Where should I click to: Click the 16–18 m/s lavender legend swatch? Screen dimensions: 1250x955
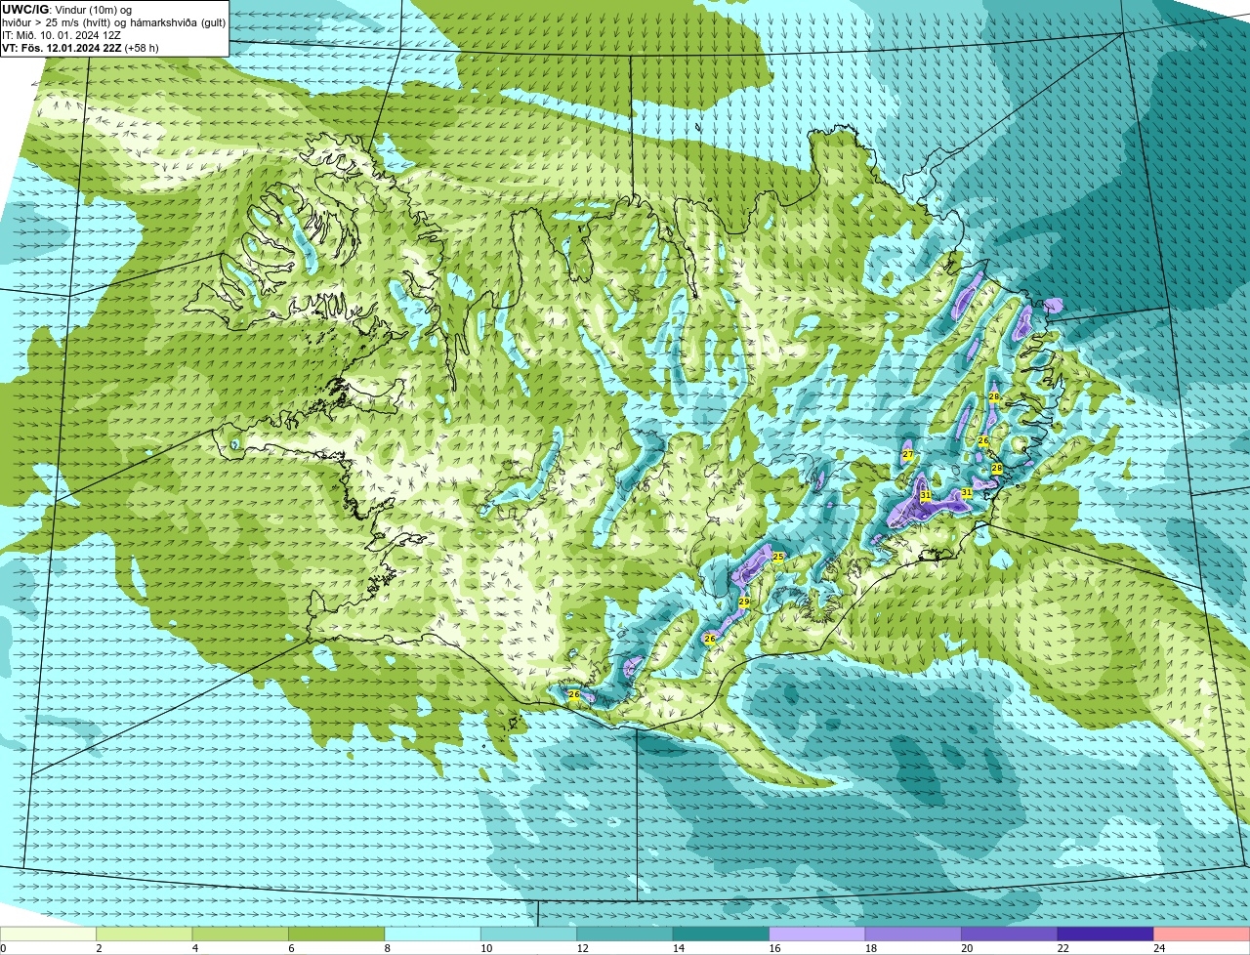pyautogui.click(x=817, y=934)
